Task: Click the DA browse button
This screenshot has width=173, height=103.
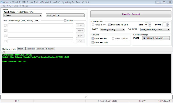Action: click(80, 25)
